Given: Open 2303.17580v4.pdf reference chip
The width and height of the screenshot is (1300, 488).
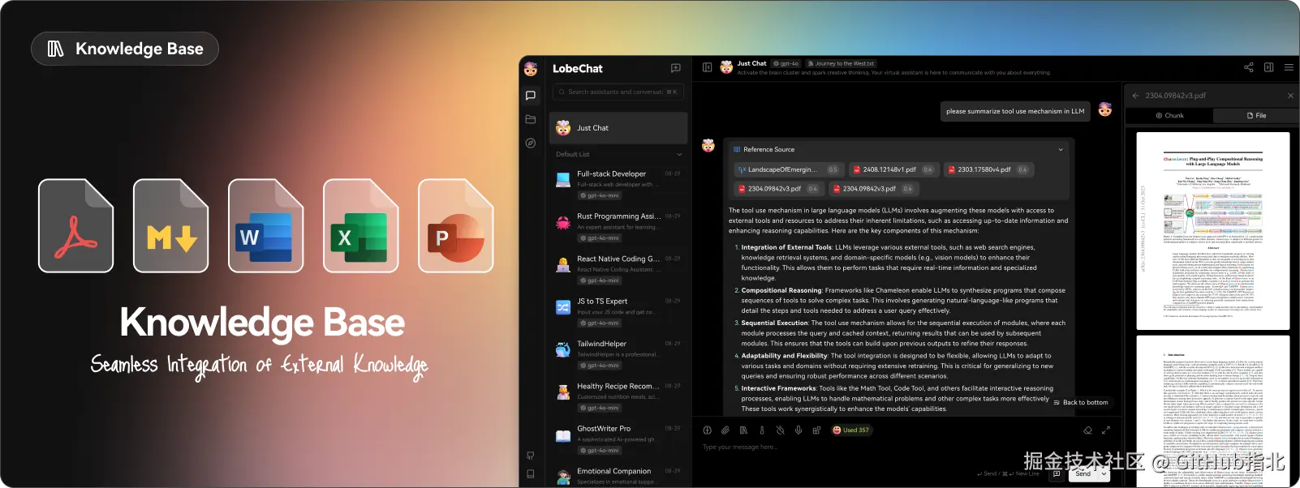Looking at the screenshot, I should click(988, 170).
